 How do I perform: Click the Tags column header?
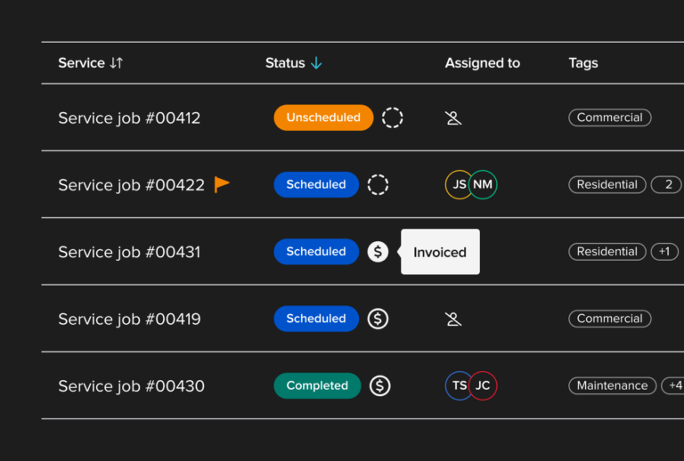(x=583, y=63)
